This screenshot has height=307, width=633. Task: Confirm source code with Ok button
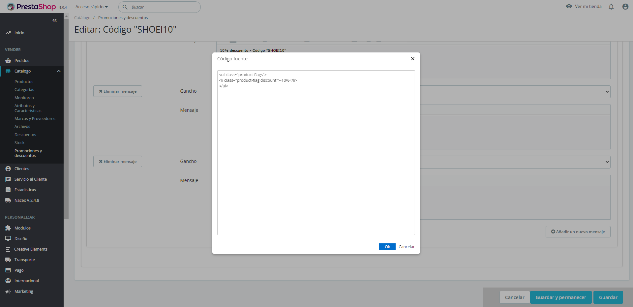coord(387,247)
